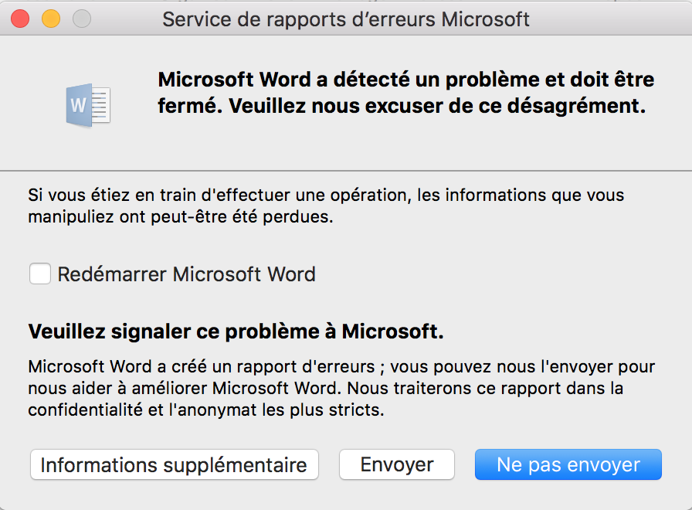Click the blue W on Word icon
This screenshot has height=510, width=692.
coord(78,106)
